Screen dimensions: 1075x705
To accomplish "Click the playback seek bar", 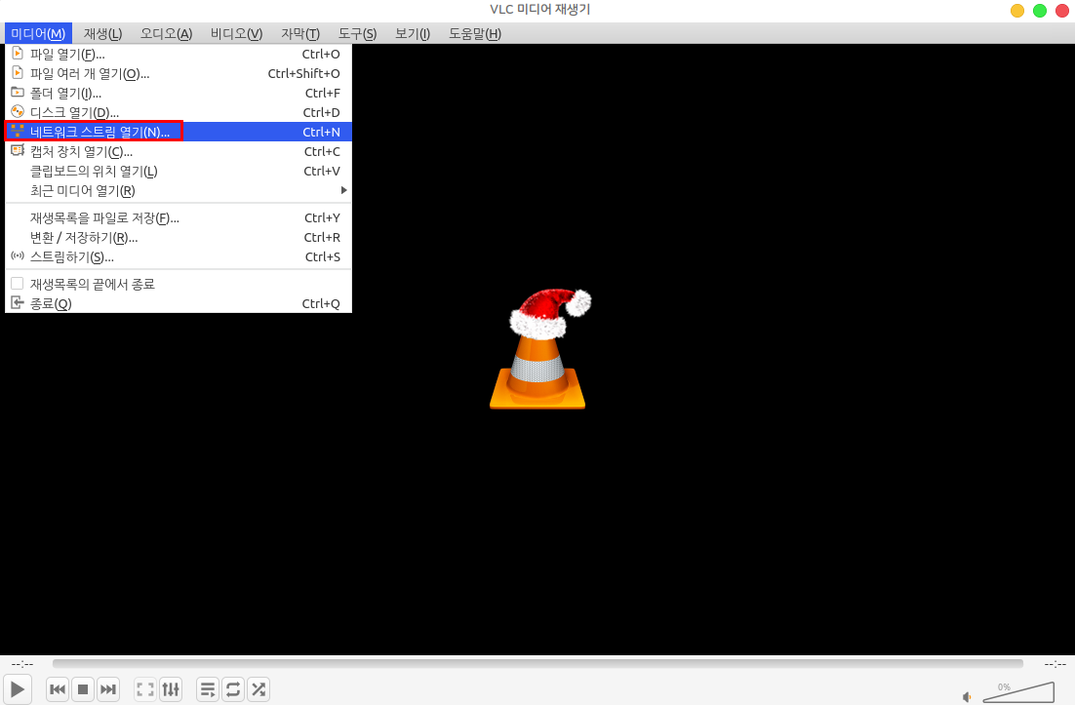I will click(x=537, y=664).
